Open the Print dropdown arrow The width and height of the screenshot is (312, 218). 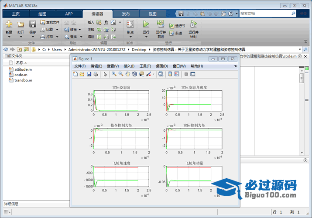point(57,37)
